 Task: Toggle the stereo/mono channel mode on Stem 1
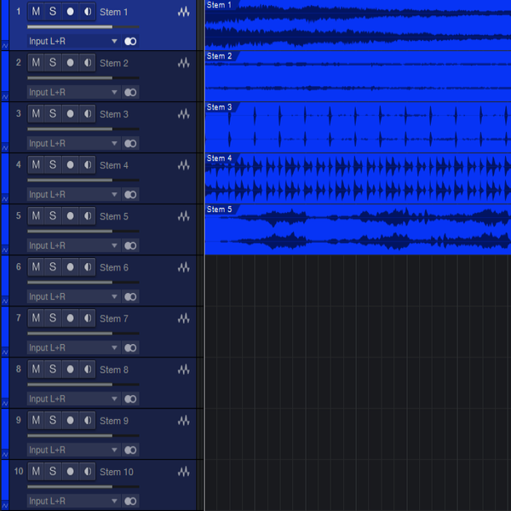[x=130, y=41]
